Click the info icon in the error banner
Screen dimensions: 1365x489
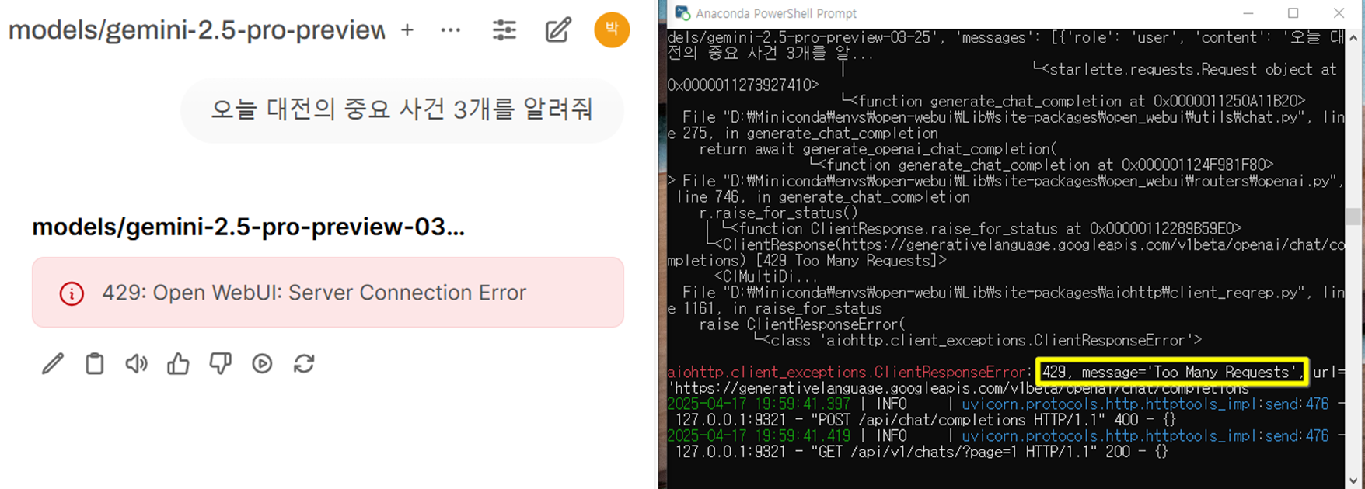[72, 293]
